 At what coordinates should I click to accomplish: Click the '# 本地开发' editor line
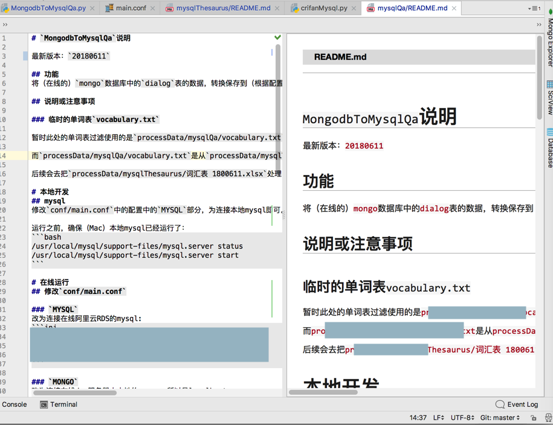[x=50, y=192]
